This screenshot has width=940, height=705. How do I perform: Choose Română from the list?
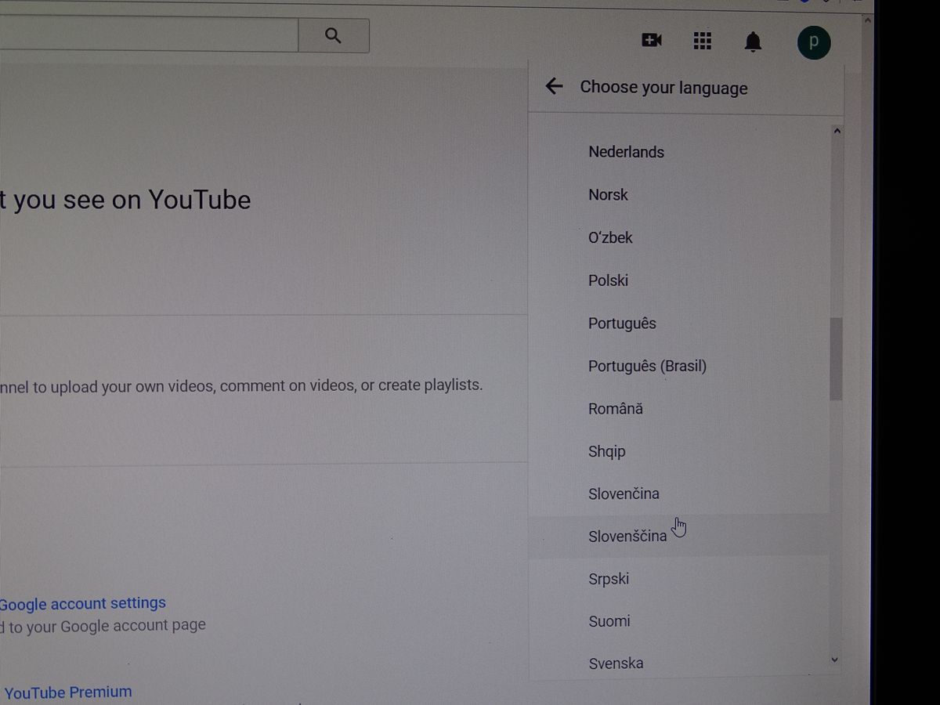point(615,409)
